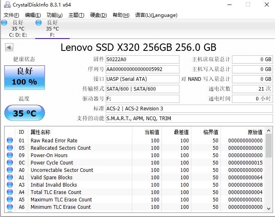This screenshot has width=275, height=217.
Task: Click the attribute list scrollbar thumb
Action: [268, 146]
